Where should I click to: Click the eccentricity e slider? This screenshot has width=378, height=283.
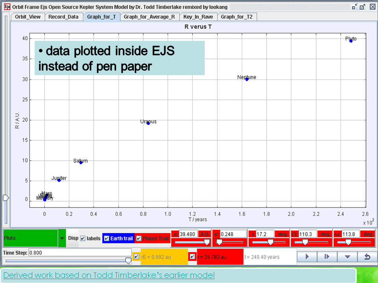coord(230,242)
